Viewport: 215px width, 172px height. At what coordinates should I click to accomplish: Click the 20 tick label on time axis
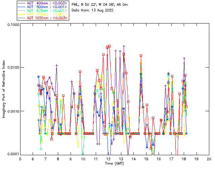(x=209, y=159)
